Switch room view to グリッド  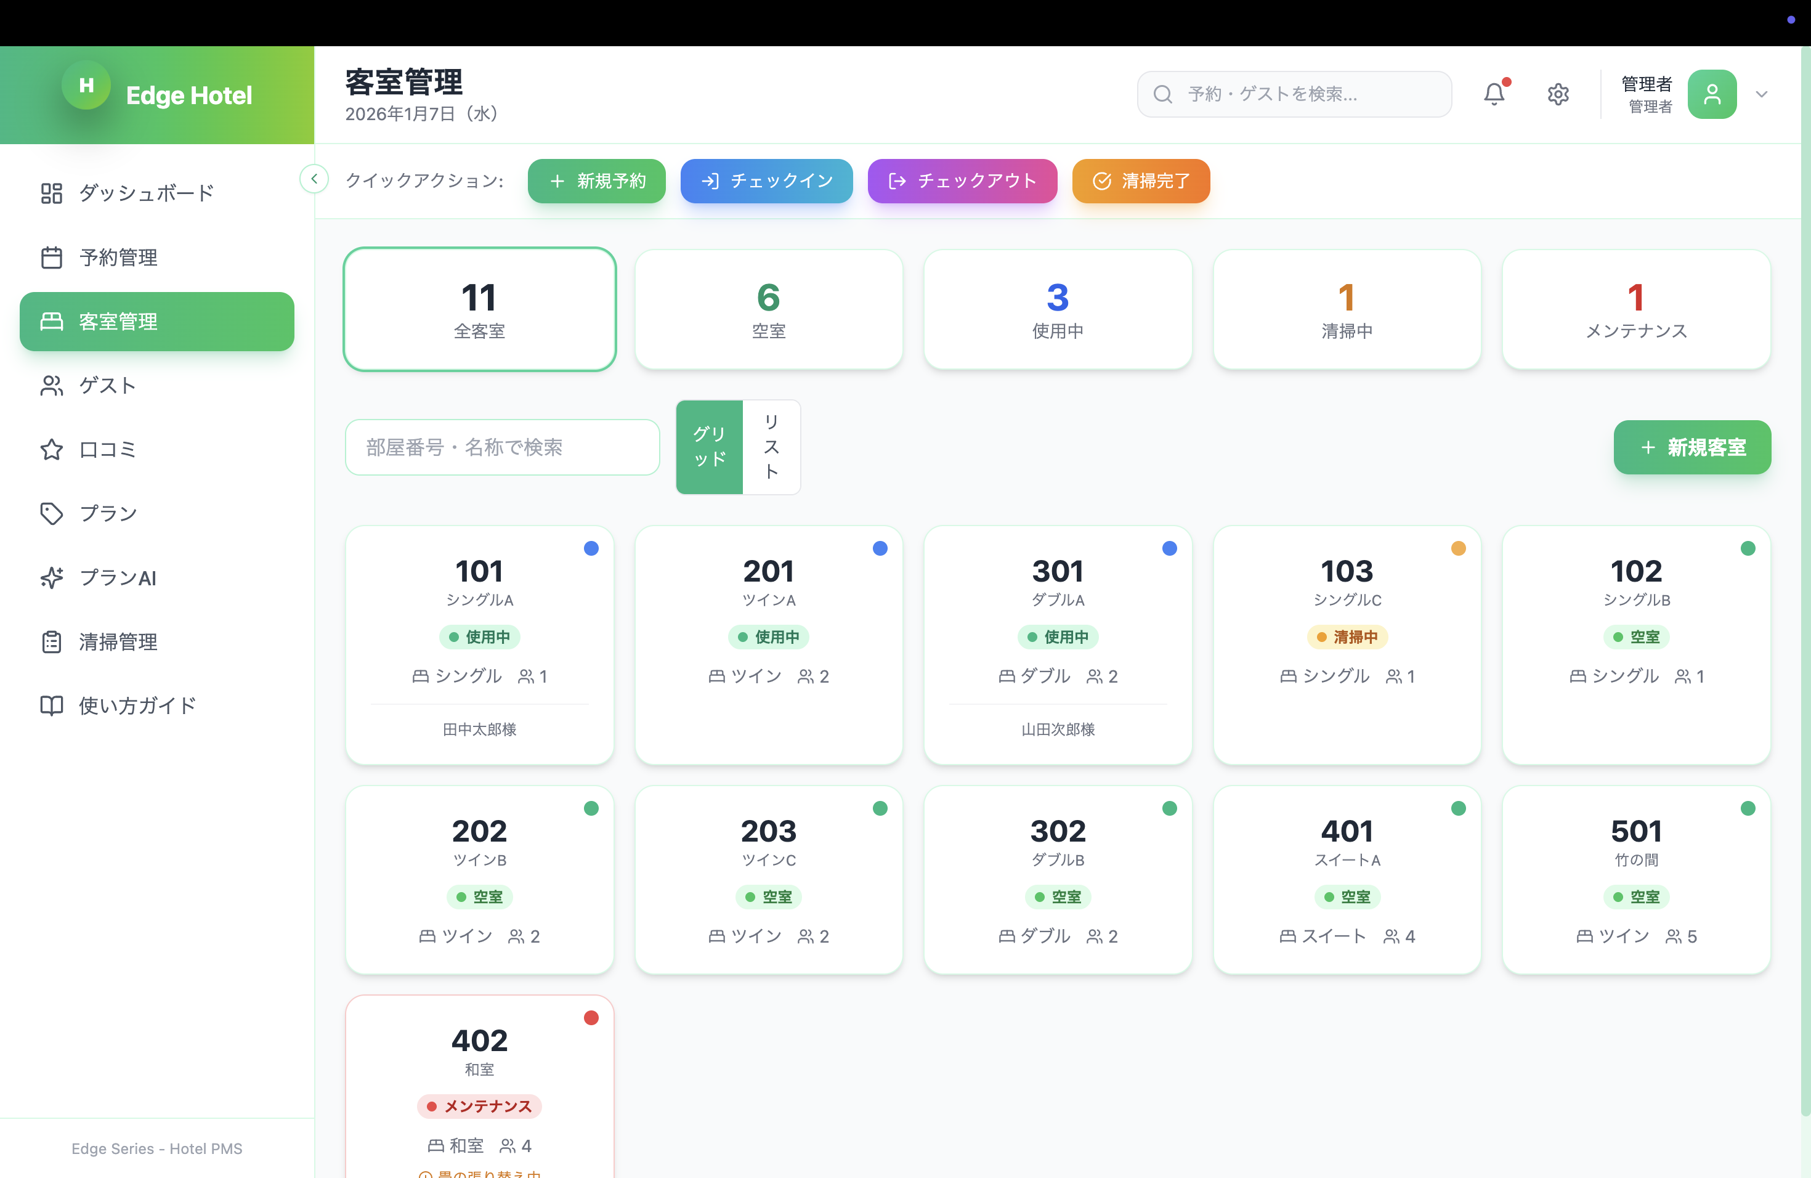pos(708,447)
